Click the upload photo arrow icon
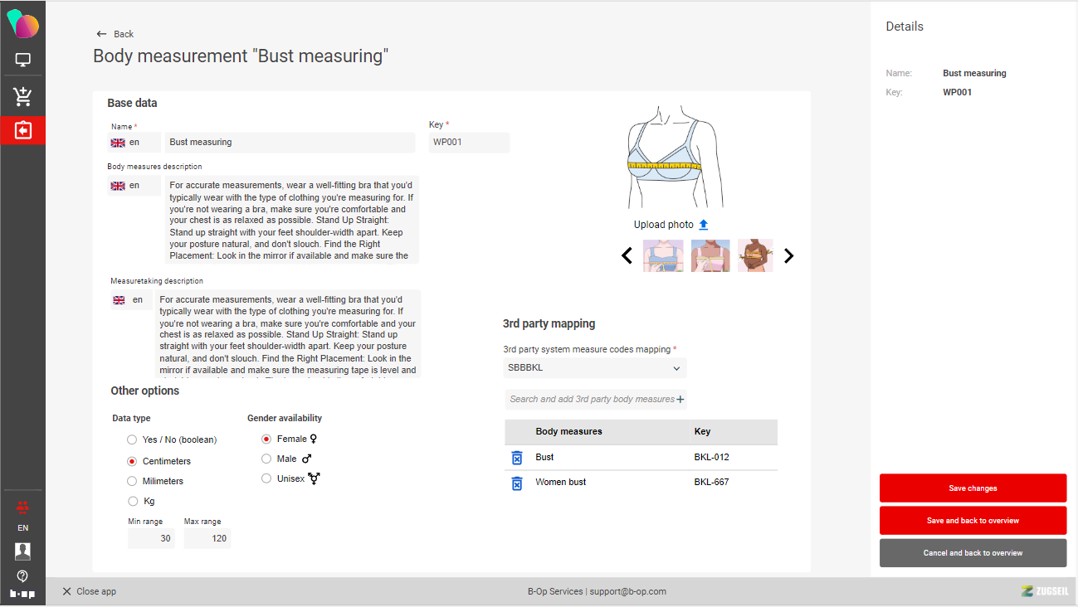This screenshot has width=1078, height=607. 704,225
